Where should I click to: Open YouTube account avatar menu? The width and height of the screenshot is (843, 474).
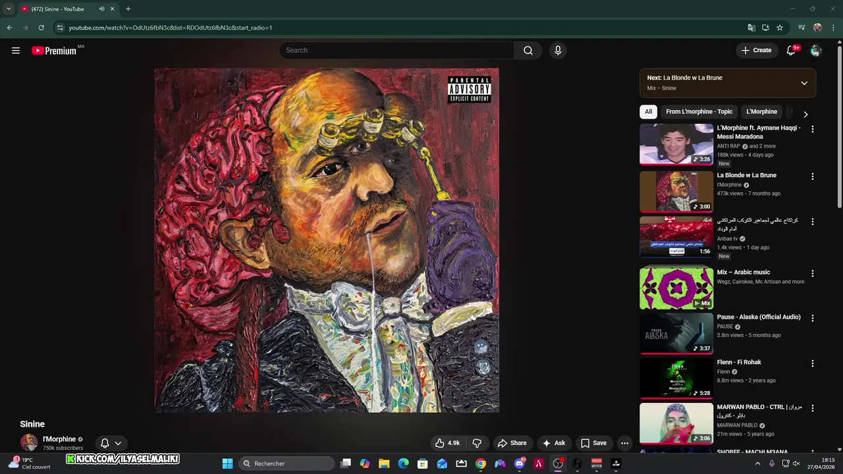(x=816, y=50)
